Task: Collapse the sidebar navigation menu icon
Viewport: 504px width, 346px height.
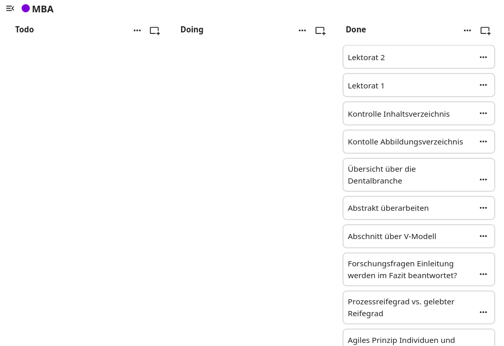Action: coord(10,8)
